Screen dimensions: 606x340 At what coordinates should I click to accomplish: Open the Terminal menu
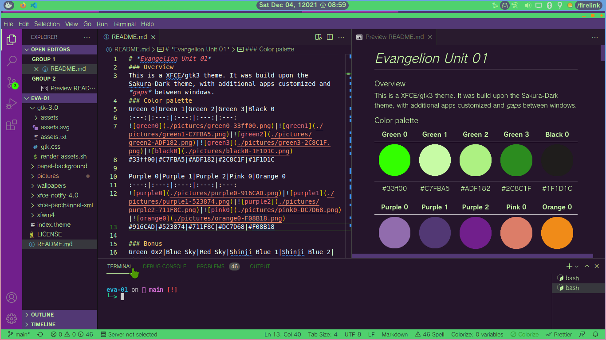tap(124, 24)
